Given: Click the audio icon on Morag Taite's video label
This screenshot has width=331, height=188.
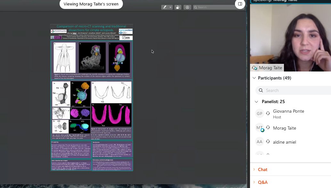Looking at the screenshot, I should pyautogui.click(x=254, y=68).
